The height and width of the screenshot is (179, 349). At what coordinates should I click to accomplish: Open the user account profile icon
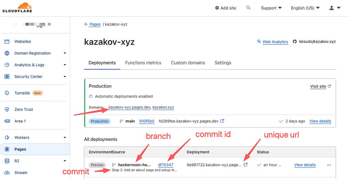[x=332, y=8]
